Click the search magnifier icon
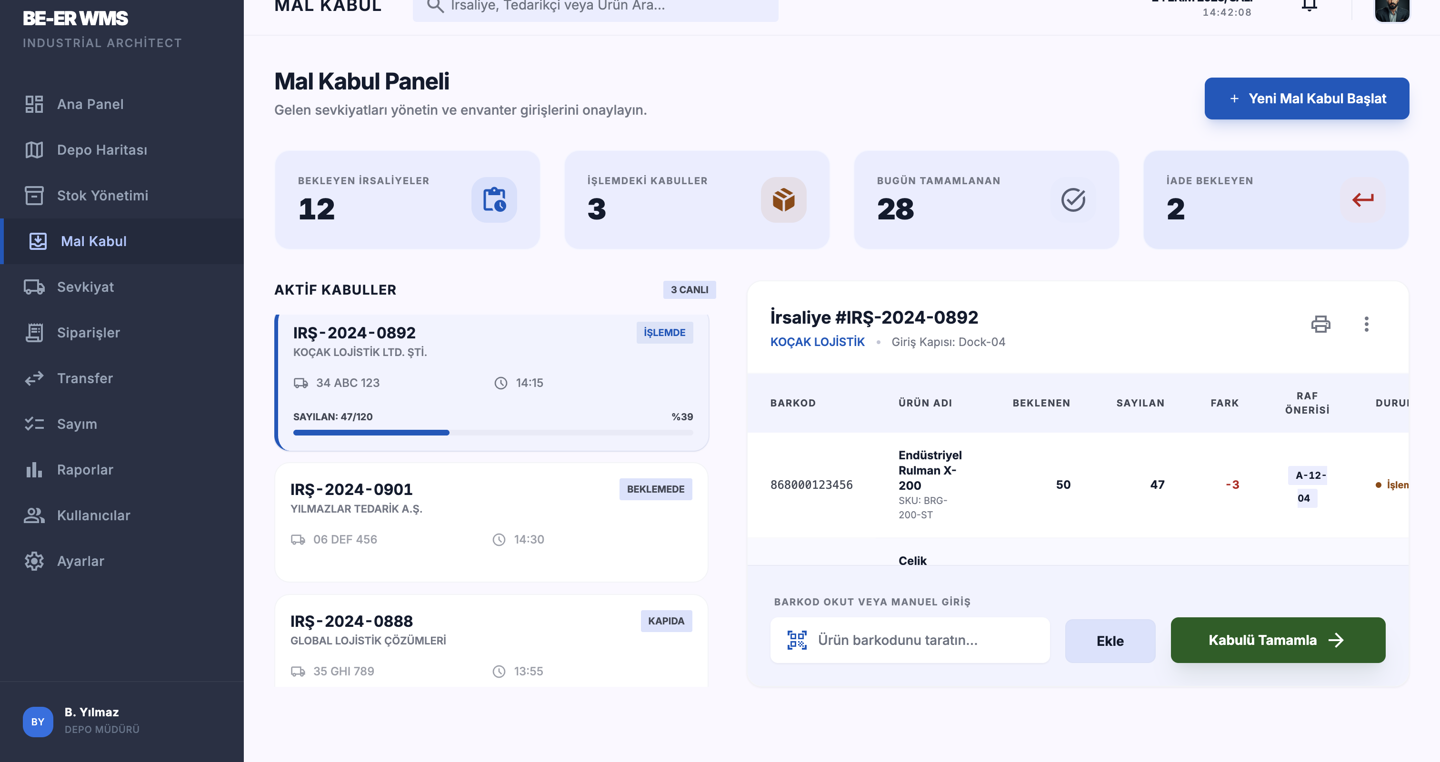Image resolution: width=1440 pixels, height=762 pixels. coord(435,6)
